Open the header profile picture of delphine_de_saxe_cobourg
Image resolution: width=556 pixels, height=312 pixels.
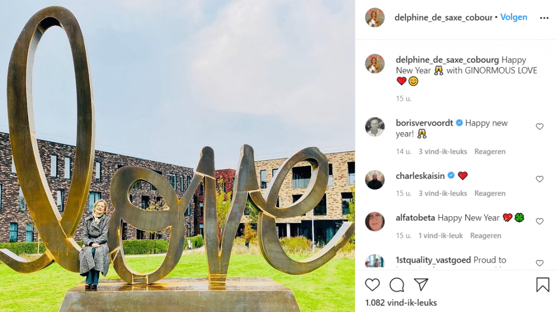(x=375, y=17)
